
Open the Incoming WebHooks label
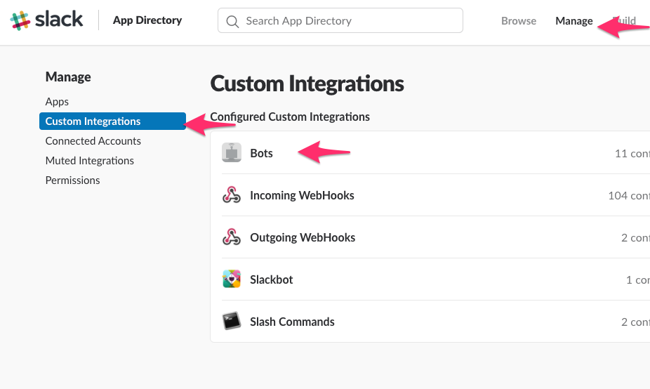point(302,195)
